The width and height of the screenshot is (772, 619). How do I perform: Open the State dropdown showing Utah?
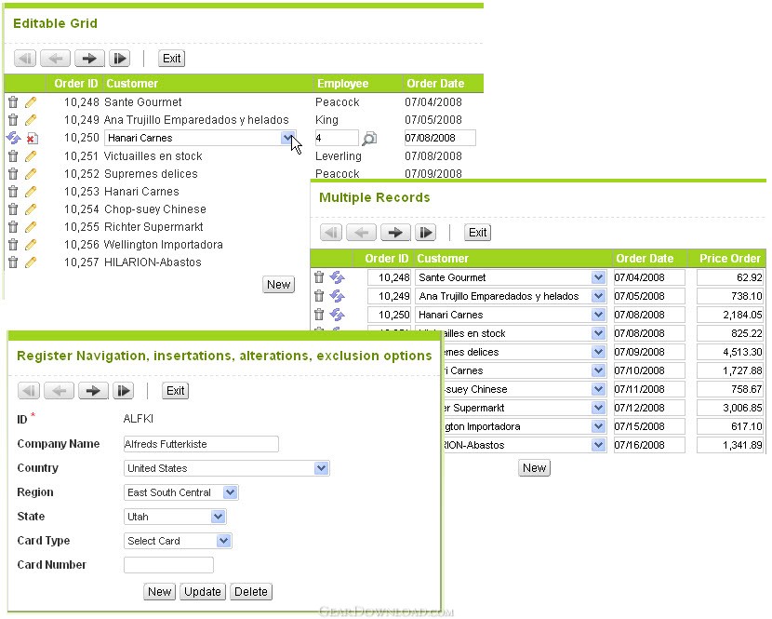(218, 517)
